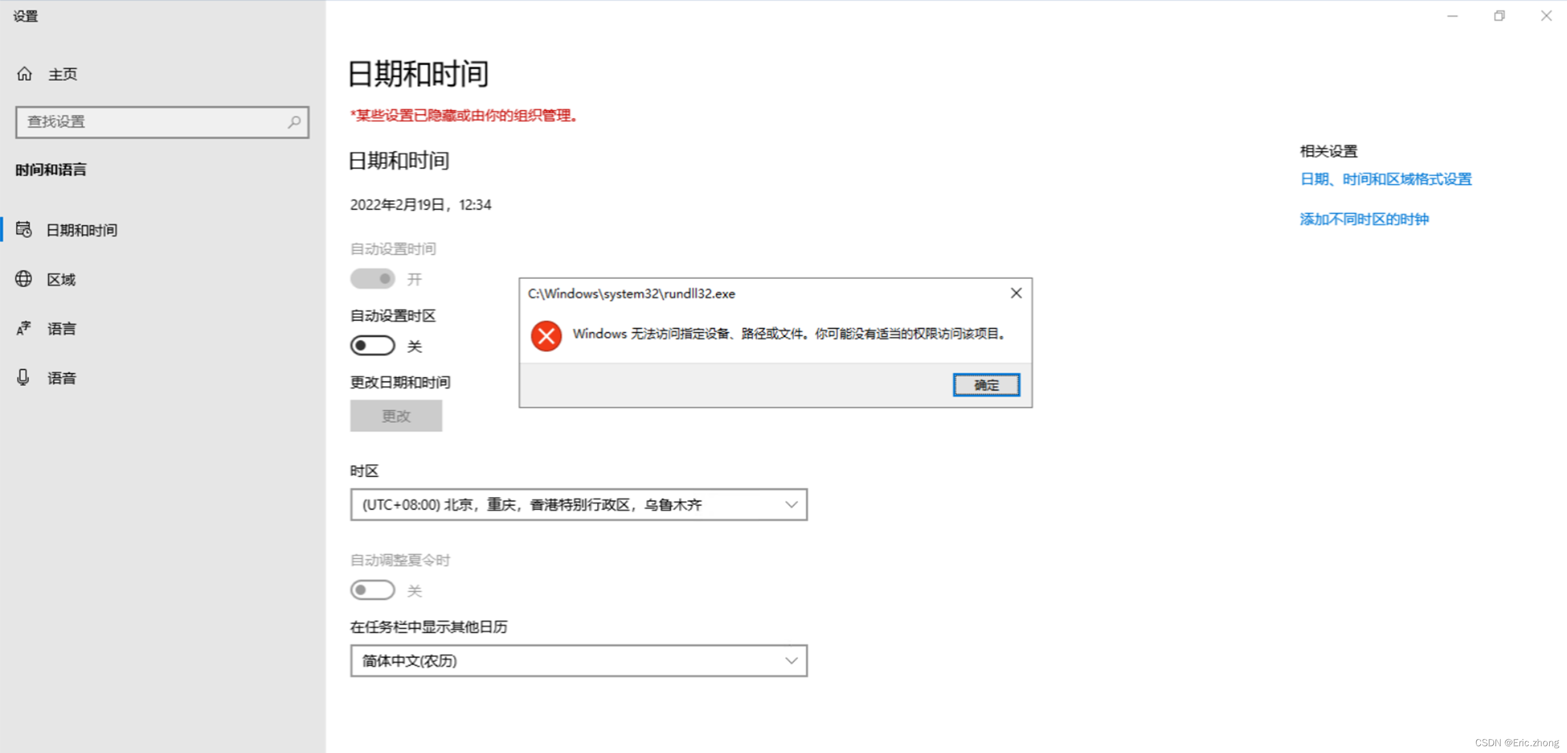Click the home icon next to 主页
This screenshot has width=1567, height=753.
25,74
